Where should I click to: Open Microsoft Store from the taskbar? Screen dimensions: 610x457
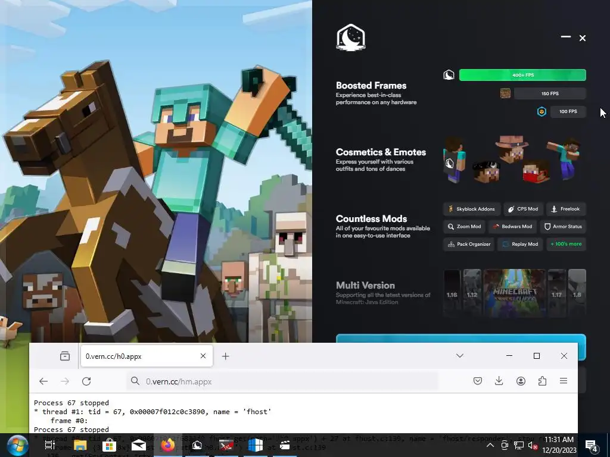[x=109, y=445]
